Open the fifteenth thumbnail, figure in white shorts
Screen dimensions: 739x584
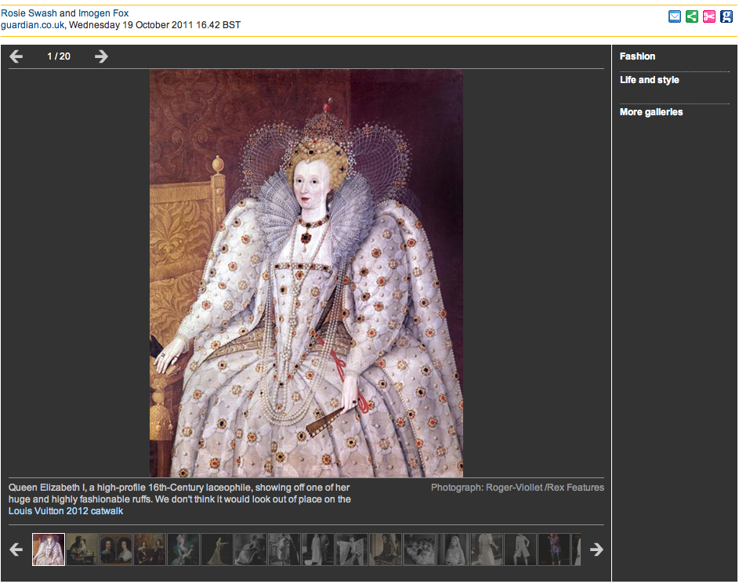[520, 550]
